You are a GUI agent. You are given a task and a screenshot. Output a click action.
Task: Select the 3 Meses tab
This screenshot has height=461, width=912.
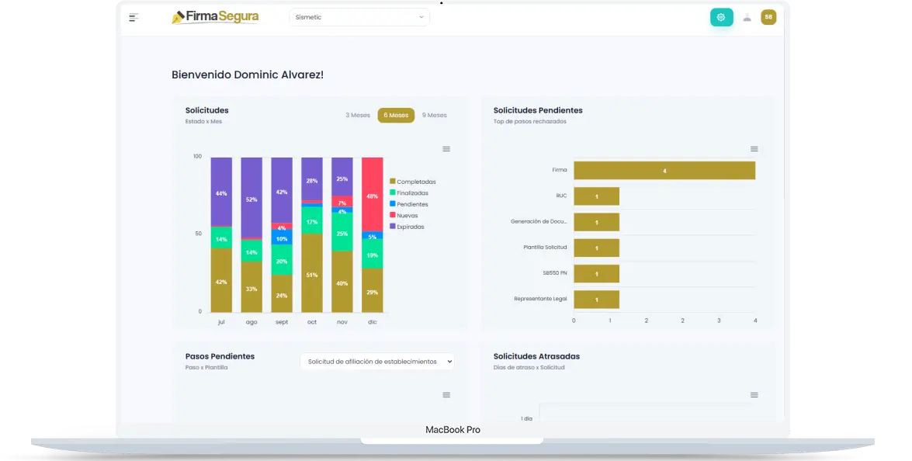pyautogui.click(x=358, y=116)
